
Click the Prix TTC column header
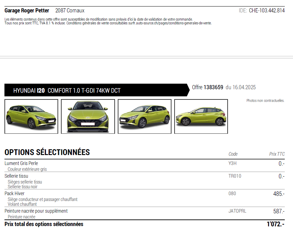pos(277,154)
